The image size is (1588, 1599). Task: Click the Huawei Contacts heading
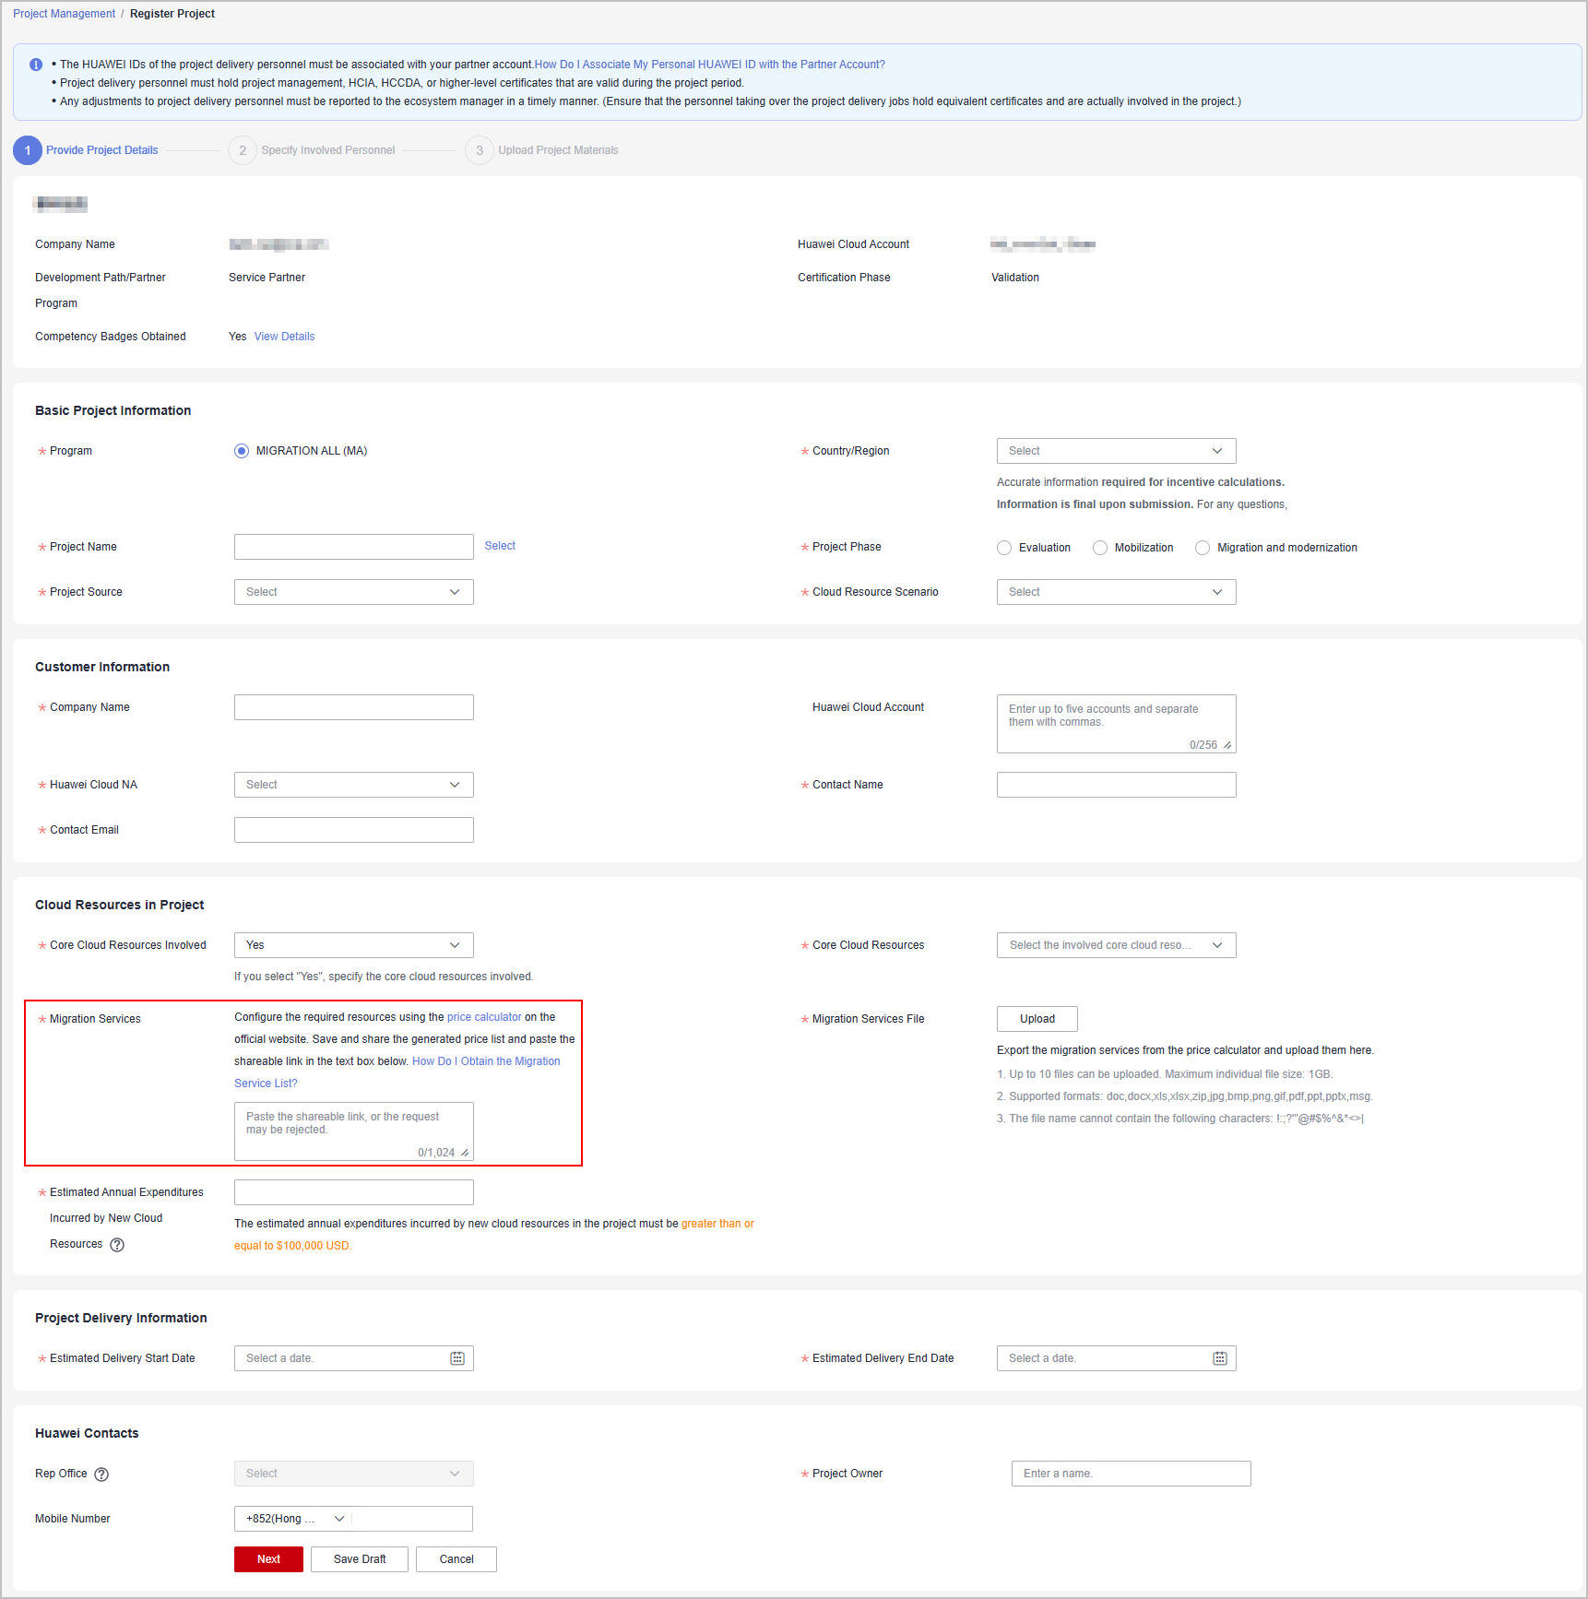click(x=87, y=1433)
